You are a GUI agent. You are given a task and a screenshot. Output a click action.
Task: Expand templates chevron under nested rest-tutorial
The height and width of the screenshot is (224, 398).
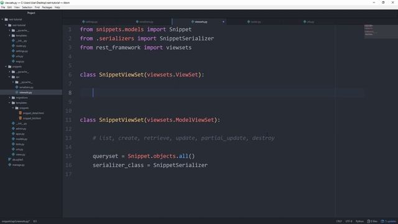click(x=10, y=35)
